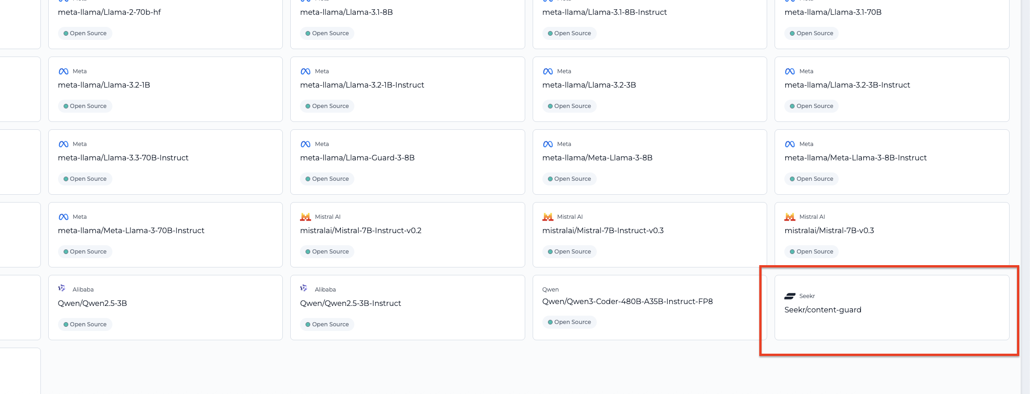Select Qwen/Qwen2.5-3B-Instruct model title
This screenshot has width=1030, height=394.
(x=351, y=303)
